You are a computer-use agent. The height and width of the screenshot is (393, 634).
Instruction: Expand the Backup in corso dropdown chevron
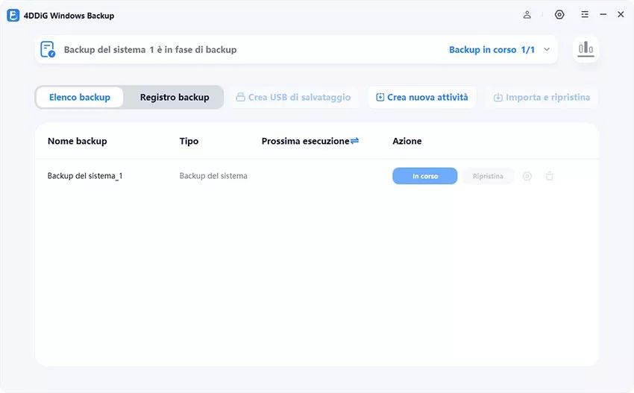(x=547, y=50)
